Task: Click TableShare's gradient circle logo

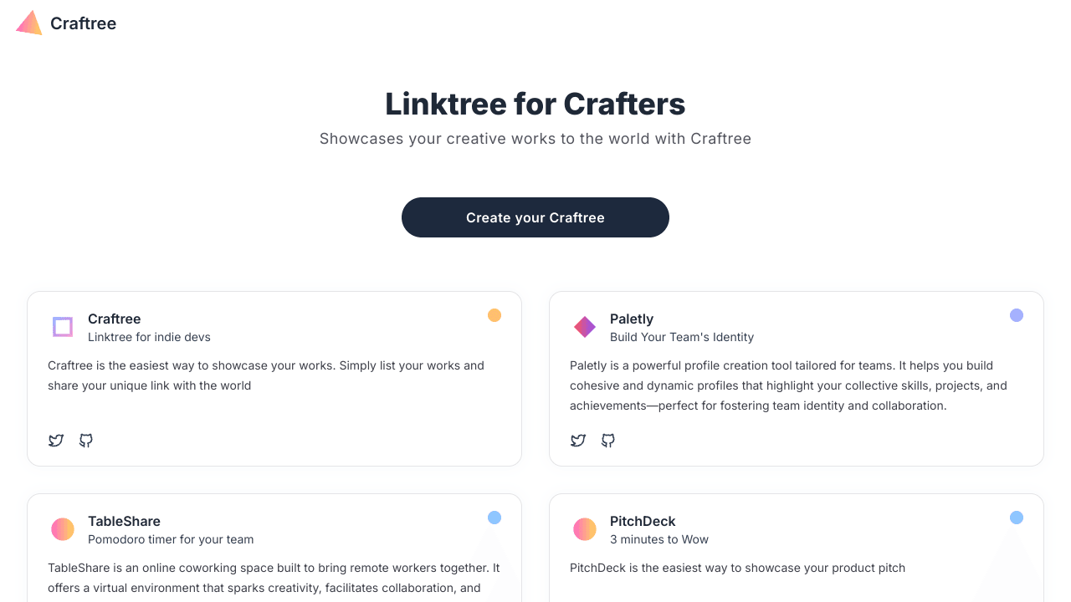Action: click(62, 529)
